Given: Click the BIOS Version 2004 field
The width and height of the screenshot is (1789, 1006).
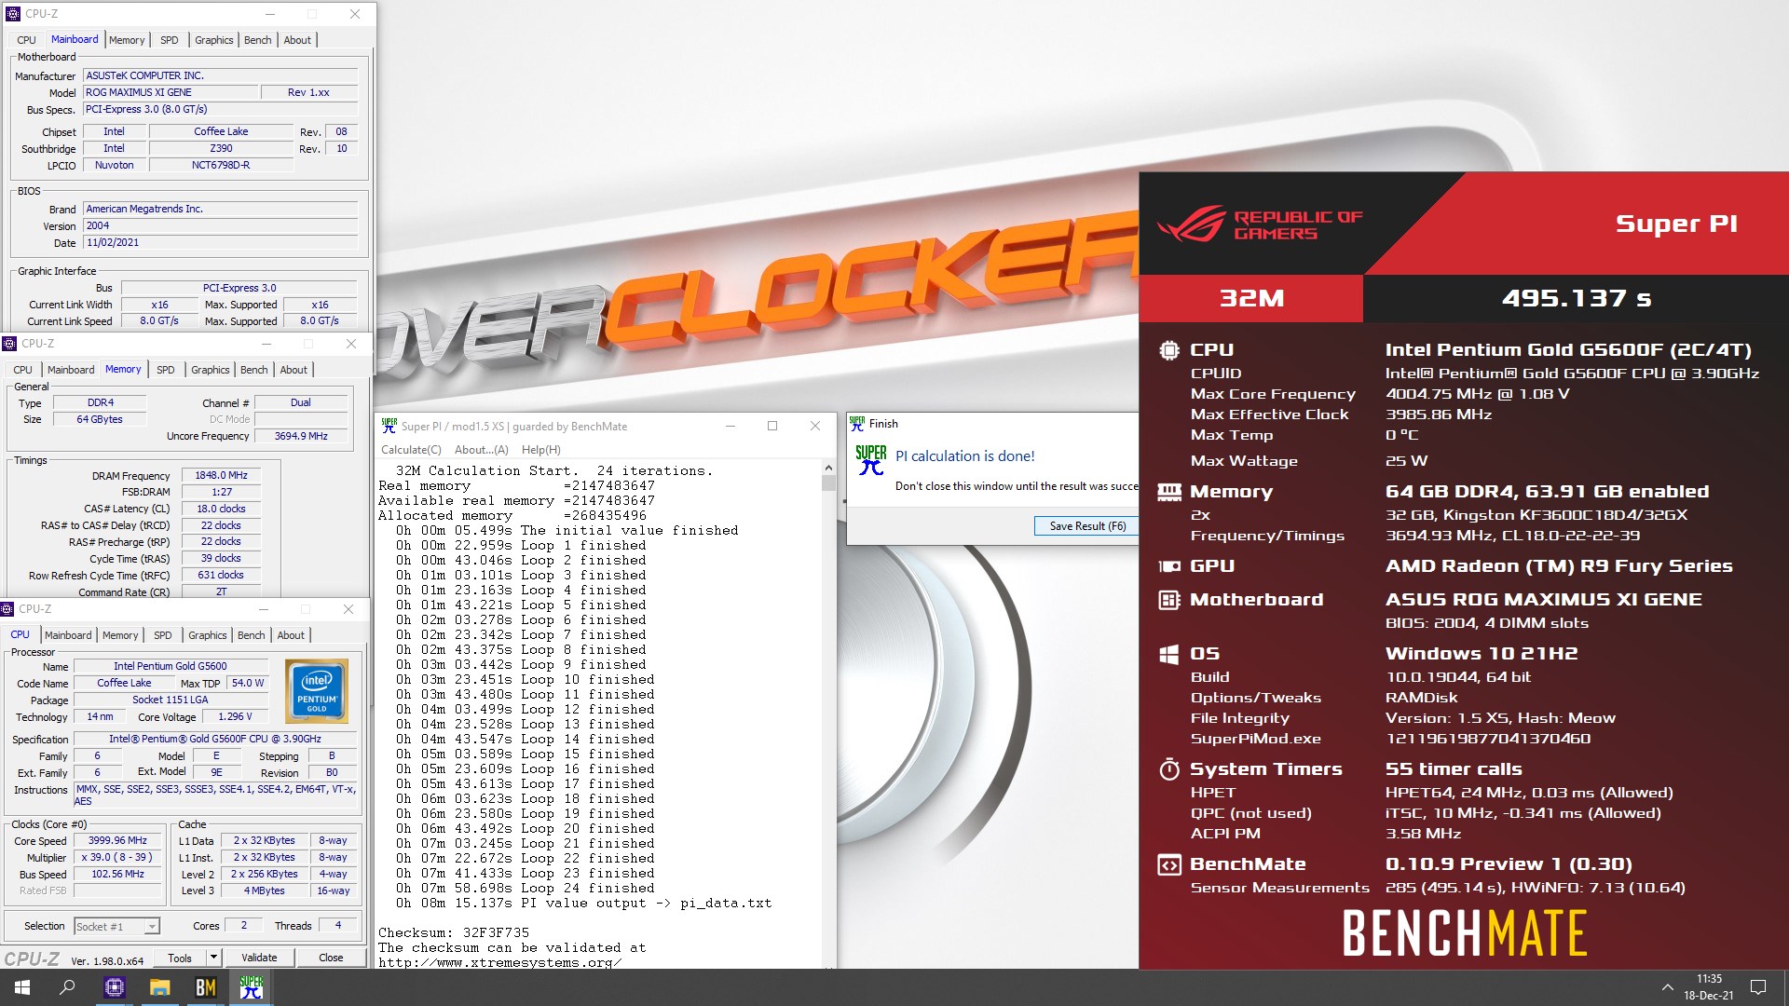Looking at the screenshot, I should [x=220, y=225].
